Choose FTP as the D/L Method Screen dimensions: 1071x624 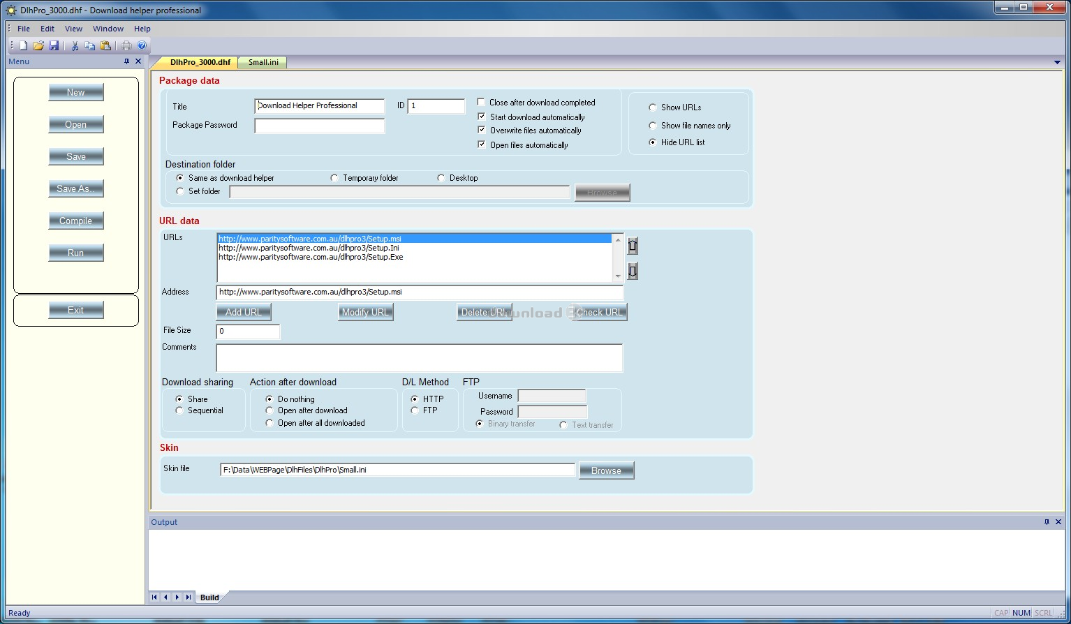(415, 410)
